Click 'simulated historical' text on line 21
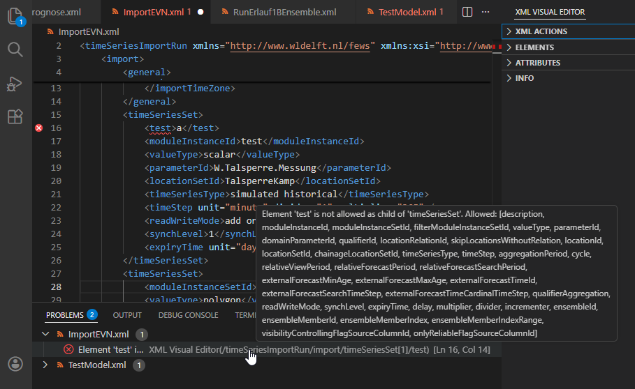The width and height of the screenshot is (635, 389). pyautogui.click(x=284, y=194)
